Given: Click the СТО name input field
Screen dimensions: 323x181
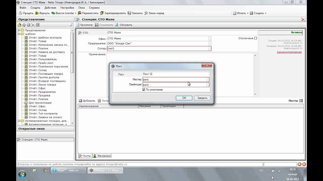Looking at the screenshot, I should tap(182, 33).
